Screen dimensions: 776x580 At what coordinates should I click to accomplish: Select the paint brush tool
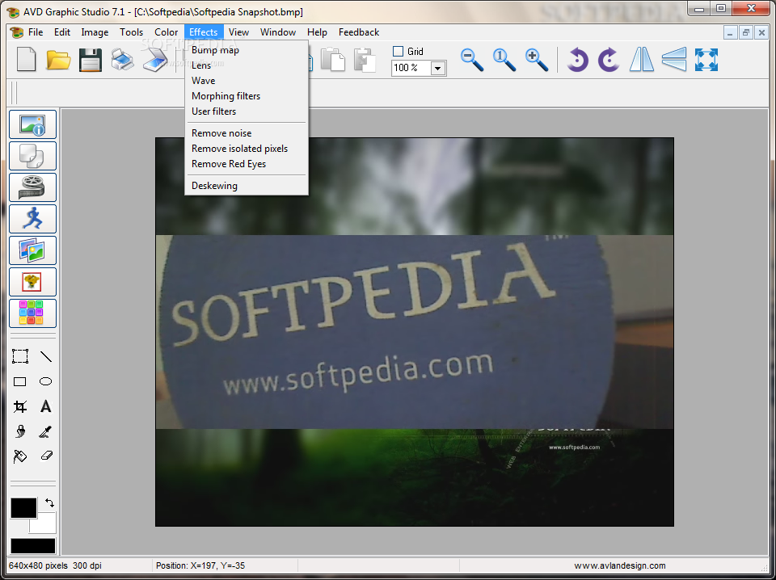point(20,431)
